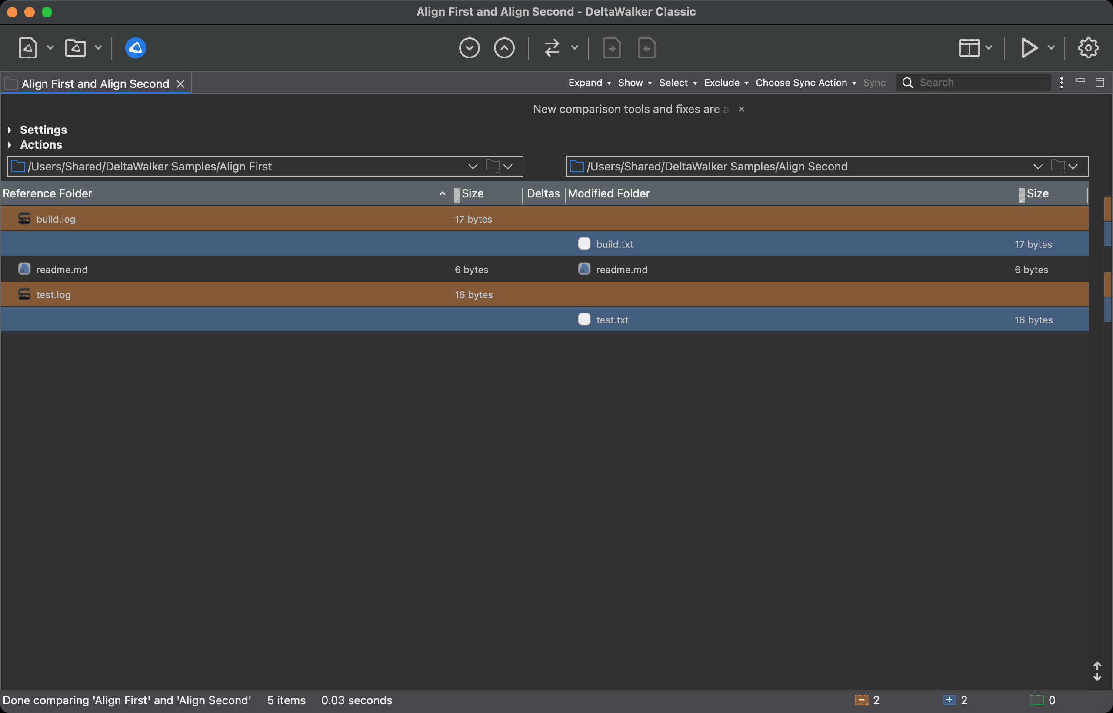Open the vertical three-dots view menu
Screen dimensions: 1113x713
tap(1061, 83)
